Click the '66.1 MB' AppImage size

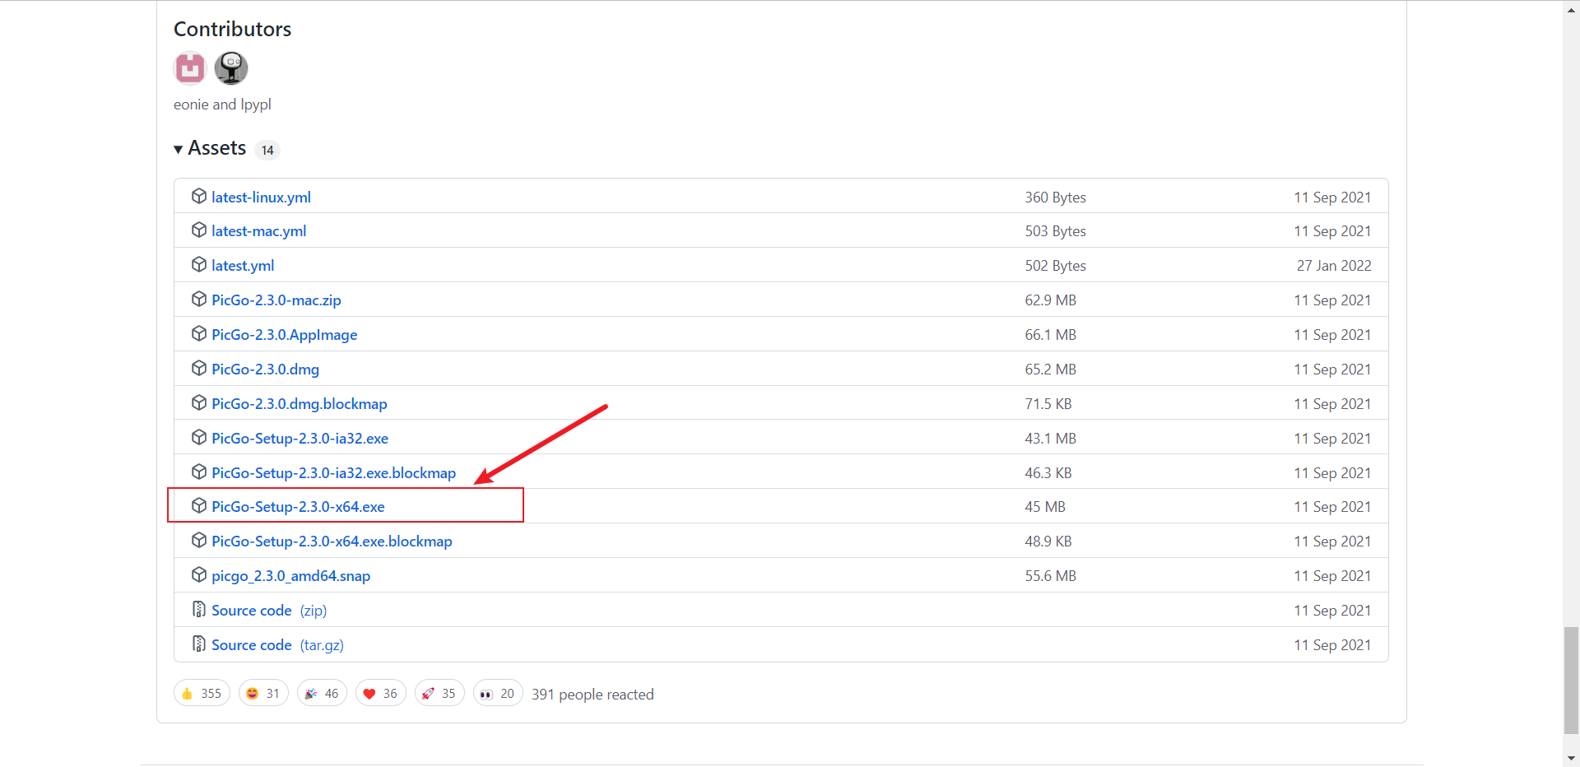point(1051,335)
